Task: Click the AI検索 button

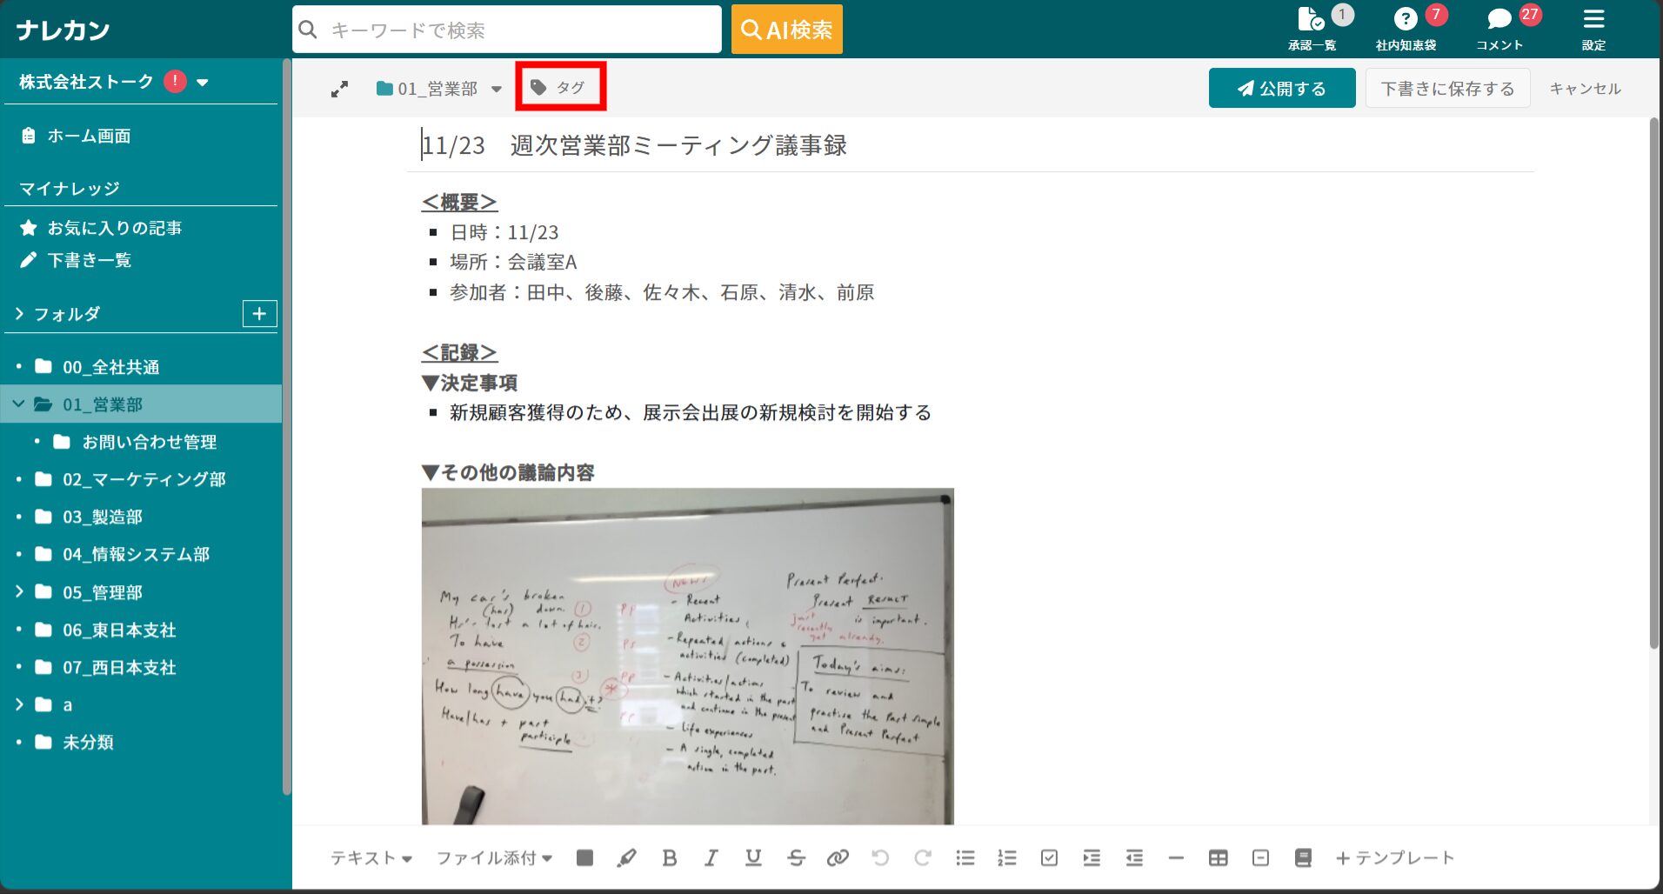Action: click(786, 30)
